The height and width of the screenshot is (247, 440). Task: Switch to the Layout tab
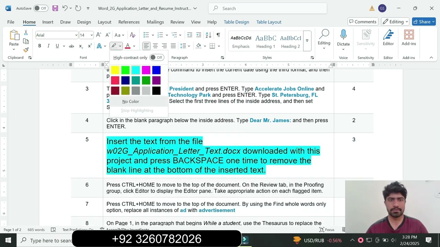click(104, 22)
